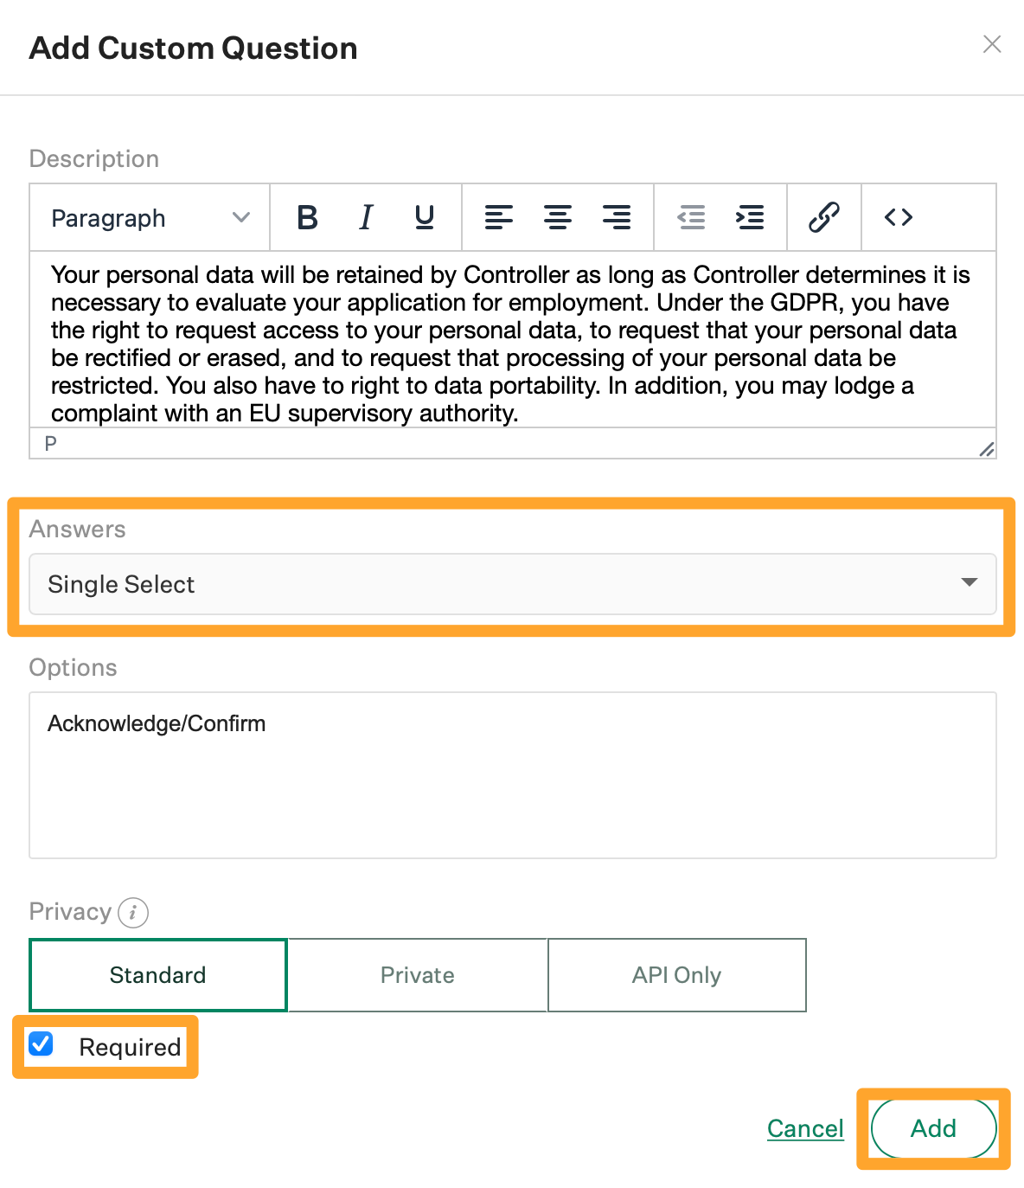Uncheck the Required checkbox
Screen dimensions: 1024x1188
click(x=41, y=1044)
